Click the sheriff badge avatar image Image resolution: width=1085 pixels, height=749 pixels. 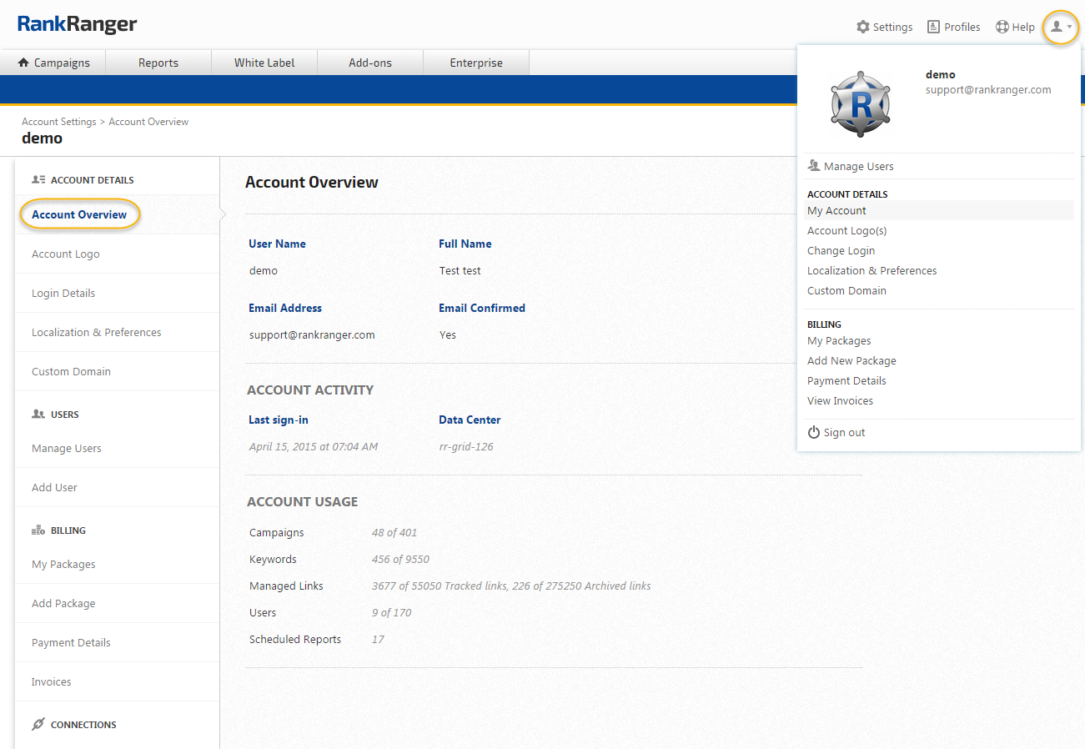click(860, 104)
